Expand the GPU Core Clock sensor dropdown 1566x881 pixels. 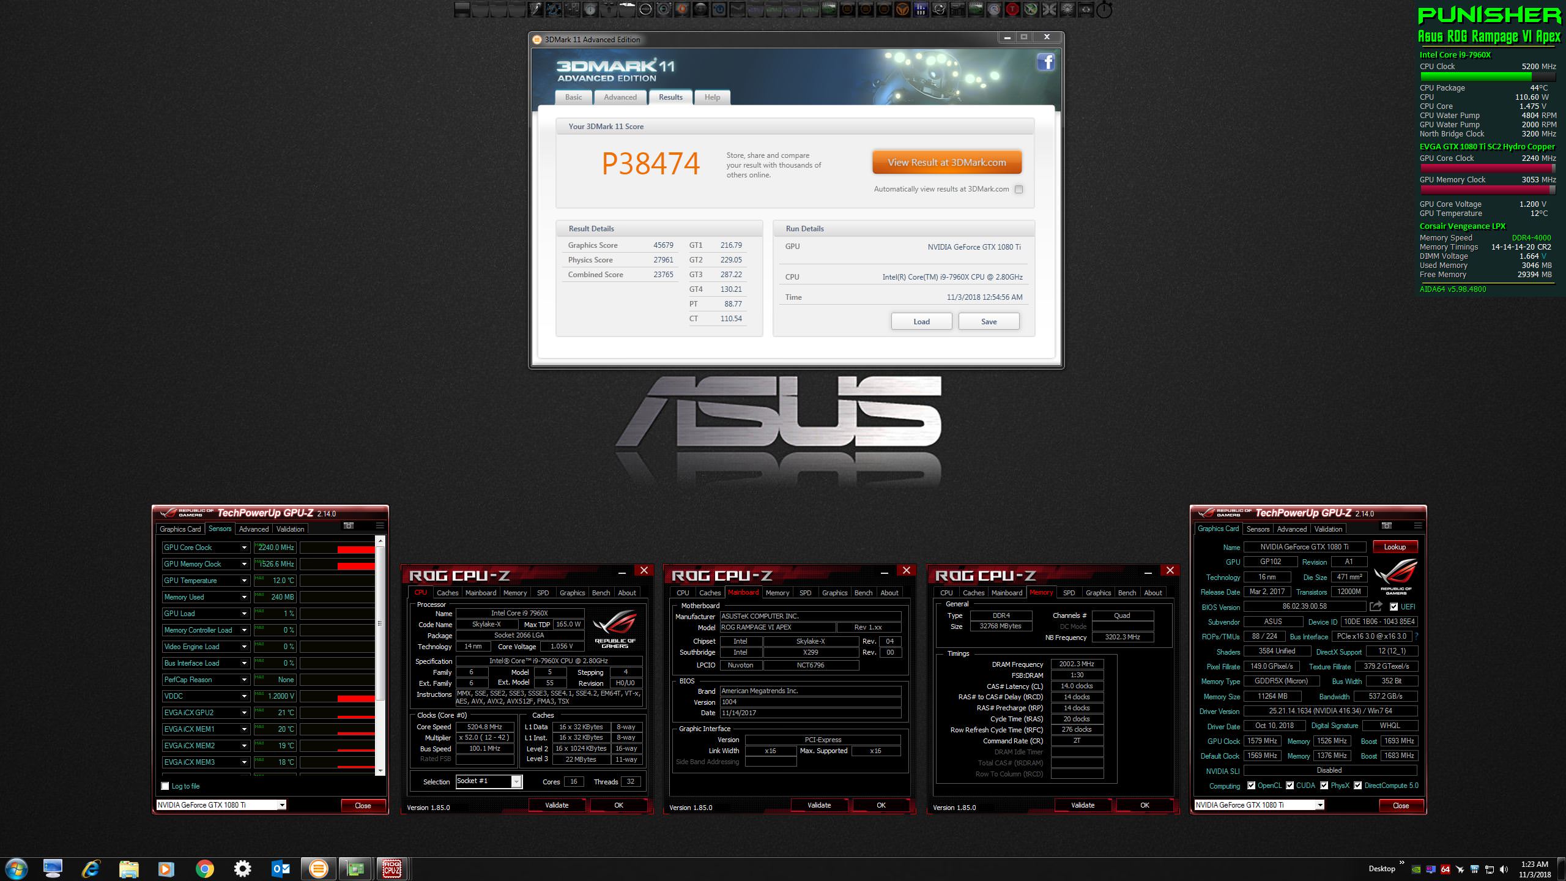click(244, 548)
